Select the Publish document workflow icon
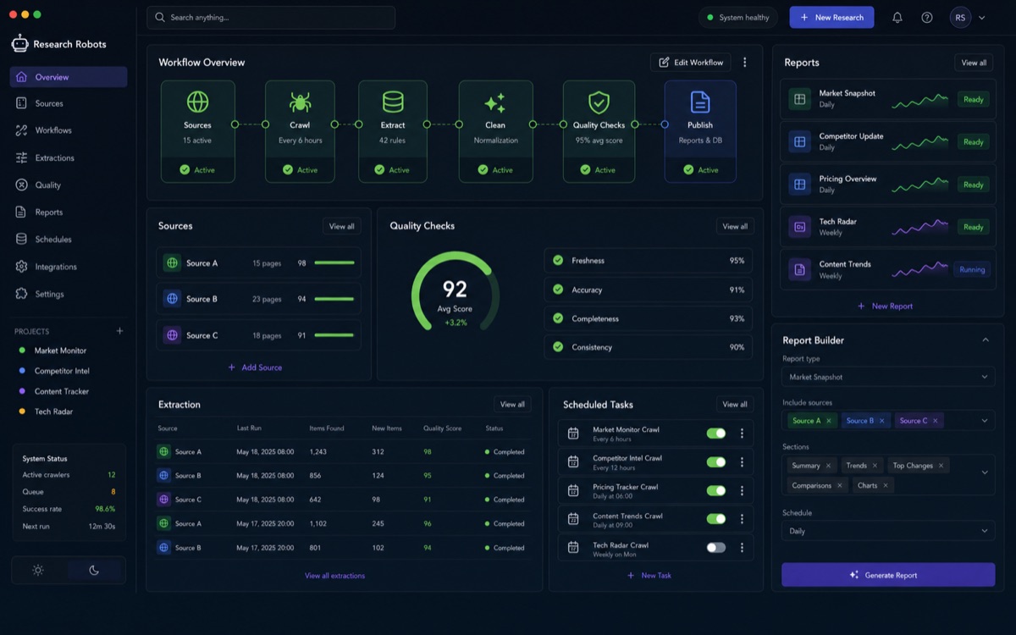Viewport: 1016px width, 635px height. click(x=700, y=102)
